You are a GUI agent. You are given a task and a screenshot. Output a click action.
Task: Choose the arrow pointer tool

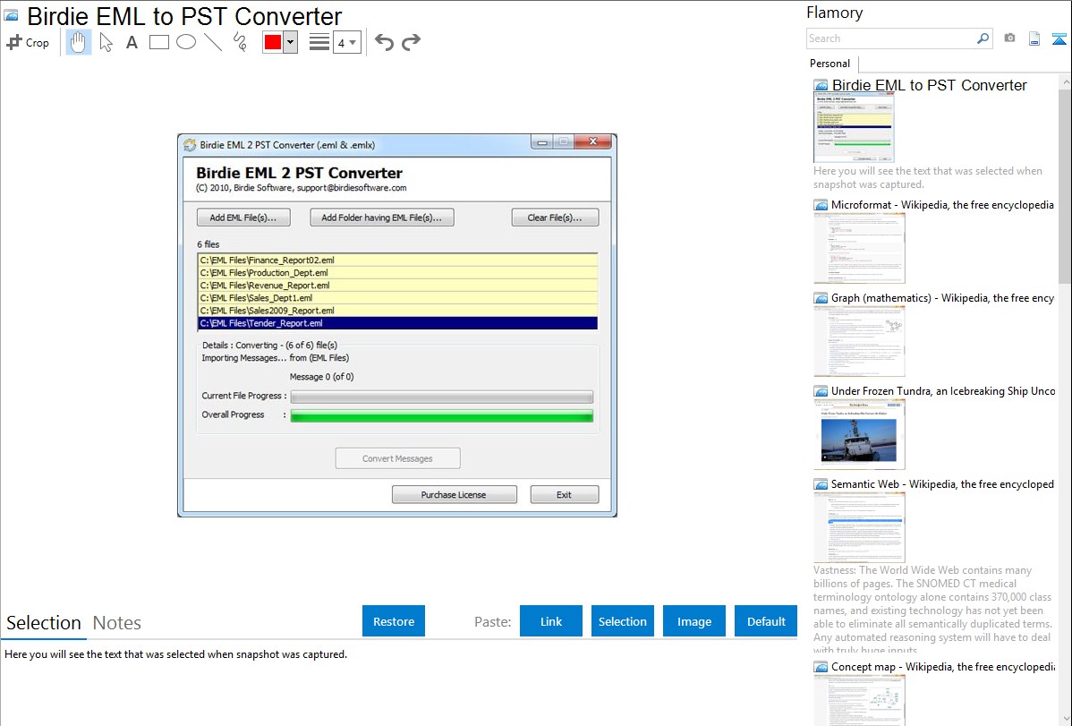coord(106,42)
